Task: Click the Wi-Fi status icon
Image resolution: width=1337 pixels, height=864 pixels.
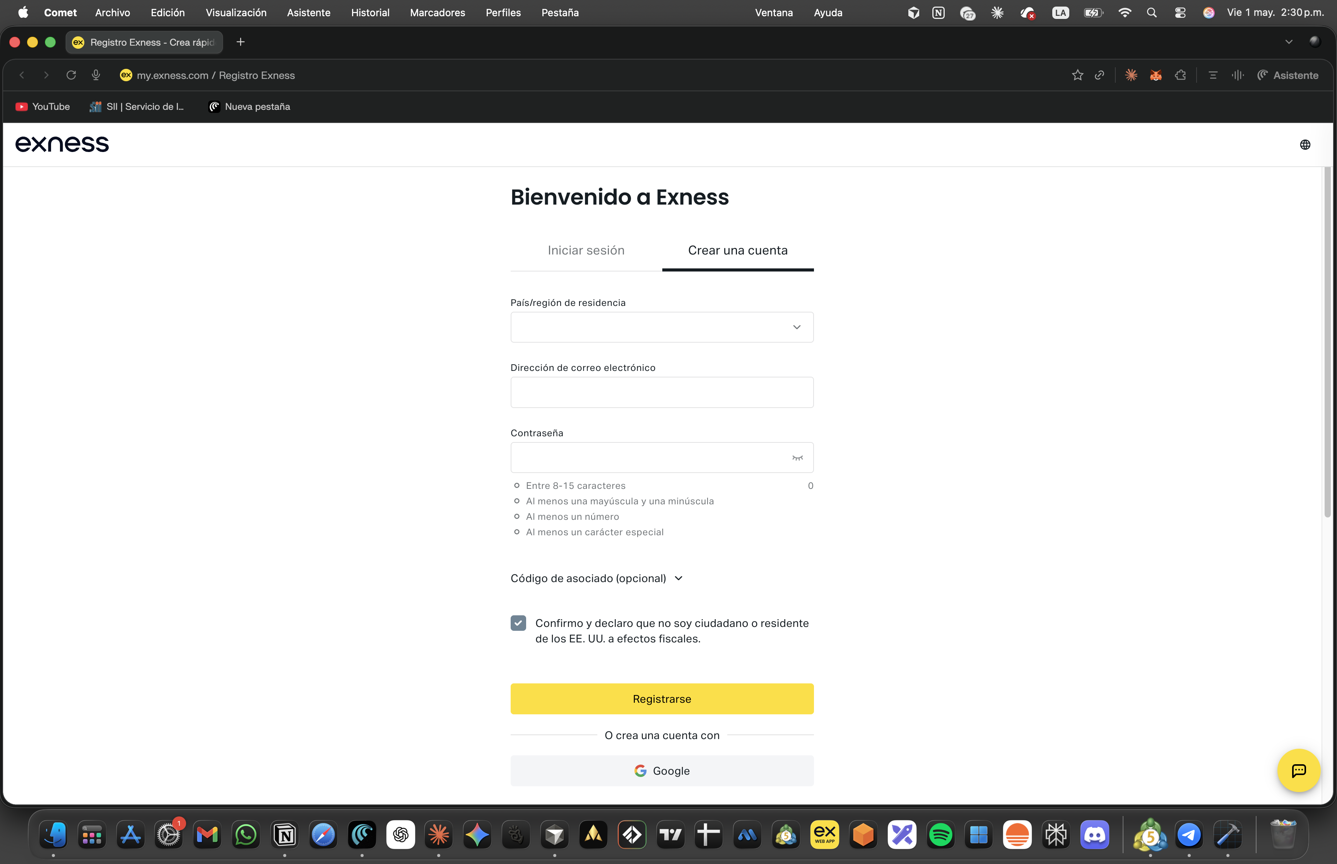Action: pos(1124,12)
